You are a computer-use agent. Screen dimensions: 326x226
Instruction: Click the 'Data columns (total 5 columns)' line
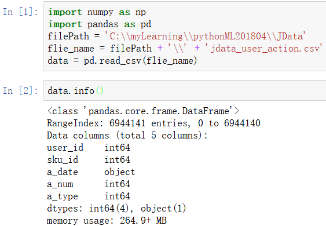point(127,136)
